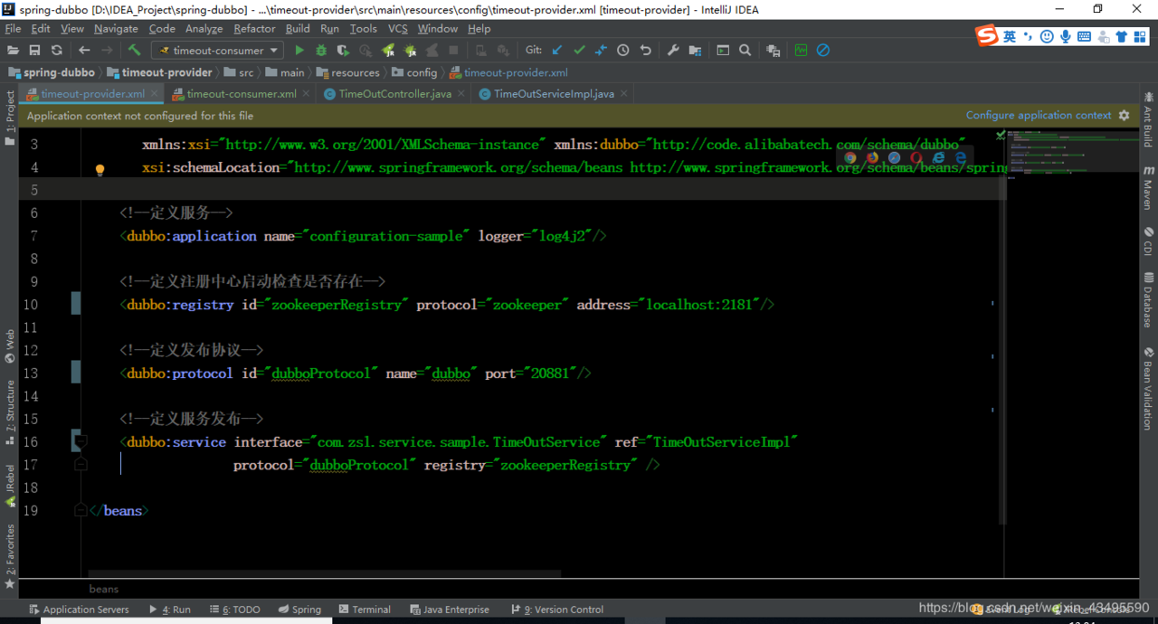
Task: Toggle the fold marker on line 17
Action: pyautogui.click(x=81, y=464)
